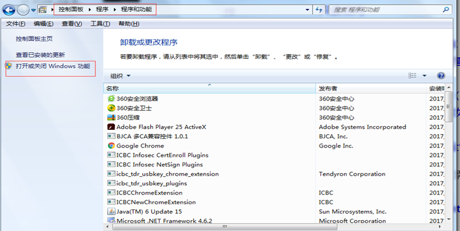Open the 组织 dropdown
This screenshot has height=231, width=460.
tap(120, 76)
